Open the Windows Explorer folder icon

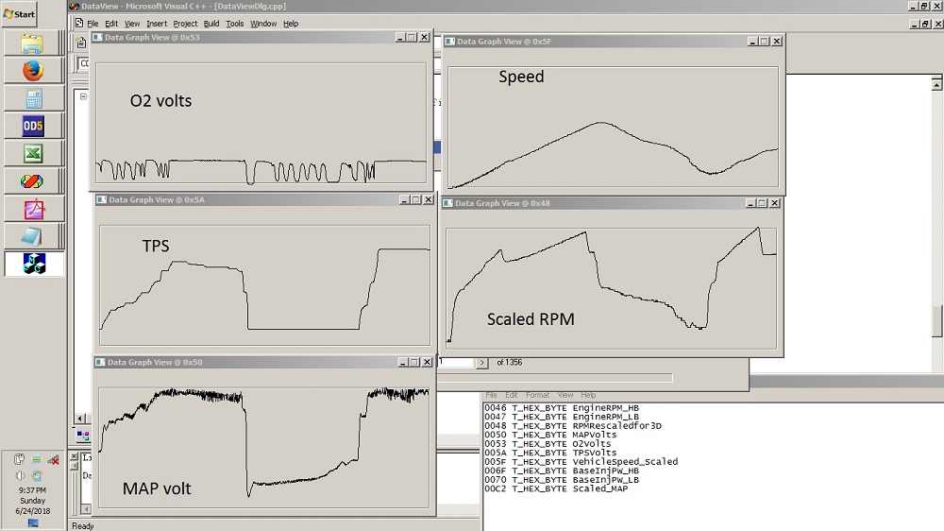click(33, 43)
